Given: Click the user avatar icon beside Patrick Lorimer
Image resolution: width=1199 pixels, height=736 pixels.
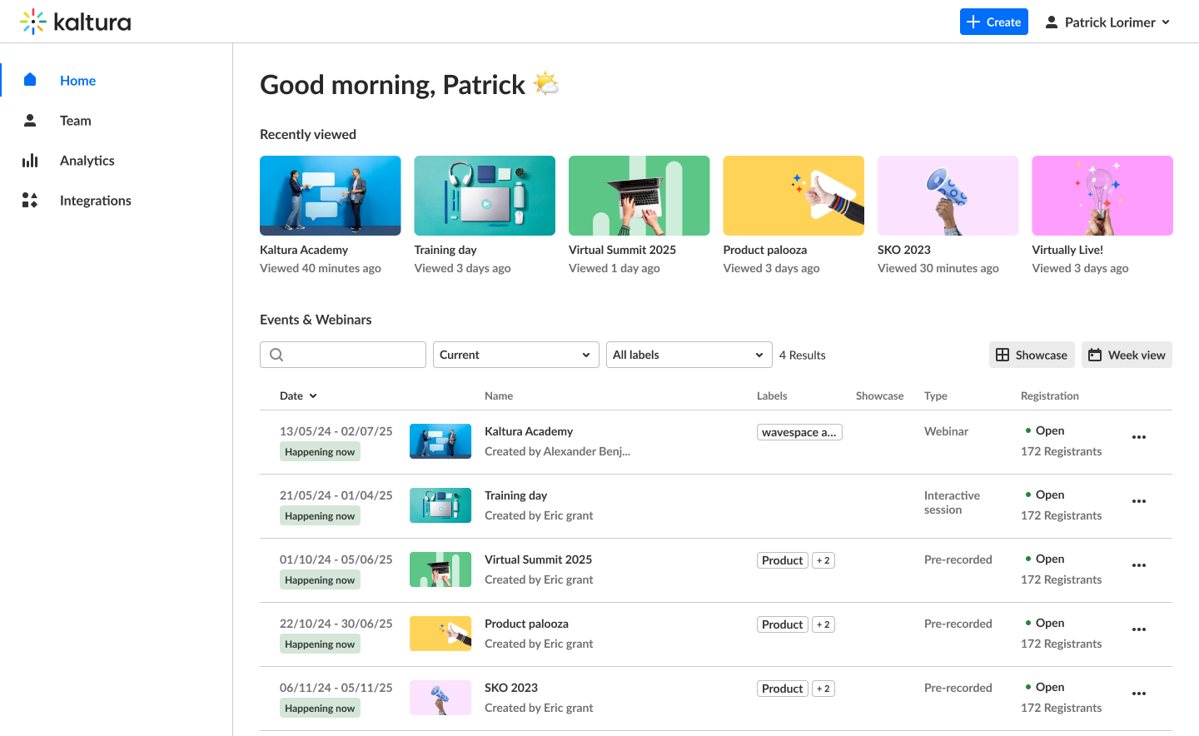Looking at the screenshot, I should coord(1052,22).
